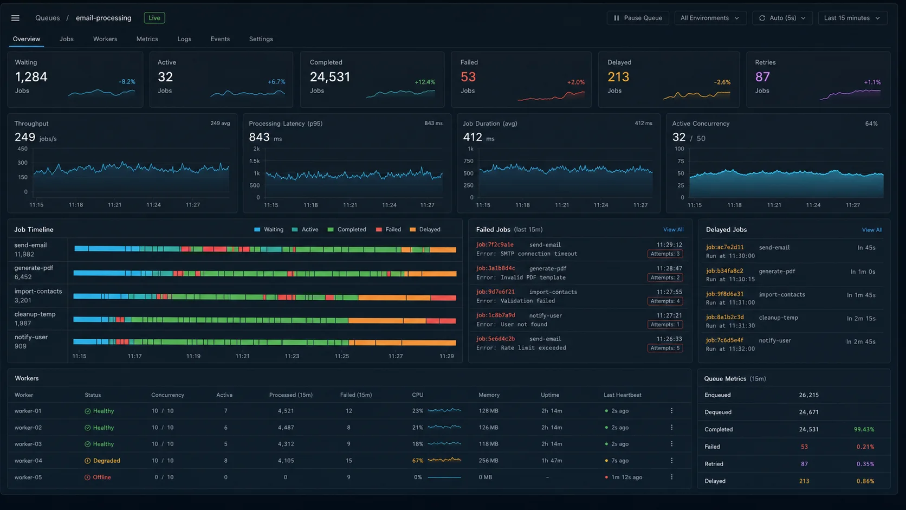Switch to the Logs tab
The image size is (906, 510).
point(184,39)
